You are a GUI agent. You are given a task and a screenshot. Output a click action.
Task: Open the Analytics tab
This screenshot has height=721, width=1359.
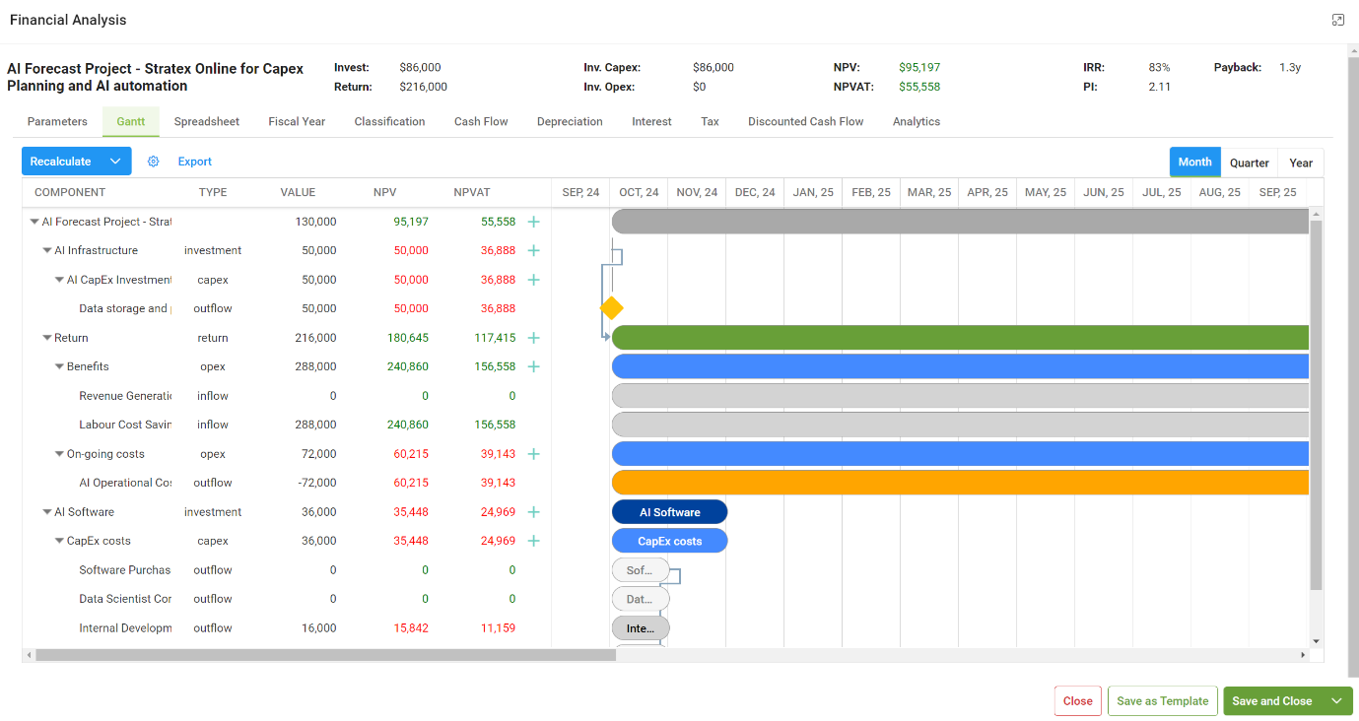pyautogui.click(x=917, y=122)
